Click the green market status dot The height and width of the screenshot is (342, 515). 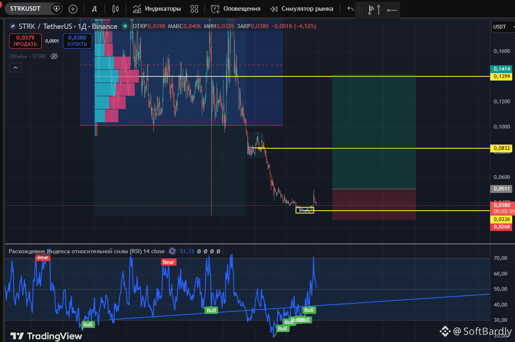point(124,26)
